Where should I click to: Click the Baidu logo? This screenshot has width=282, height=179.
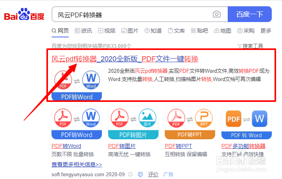pyautogui.click(x=24, y=15)
